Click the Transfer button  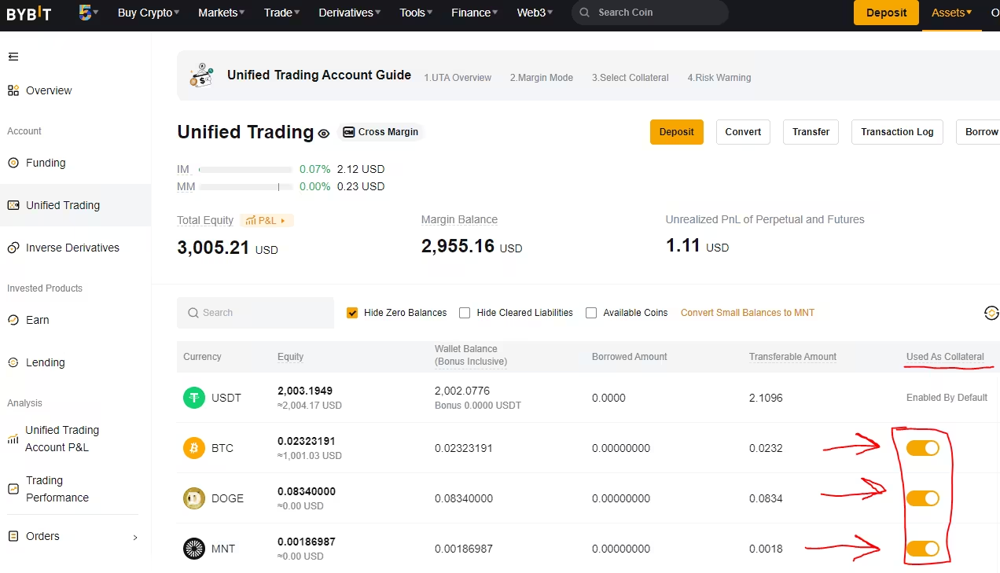(x=811, y=132)
